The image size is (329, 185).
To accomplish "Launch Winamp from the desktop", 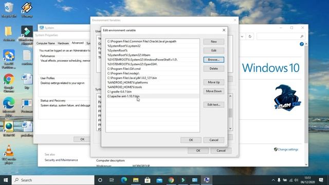I will [x=27, y=10].
